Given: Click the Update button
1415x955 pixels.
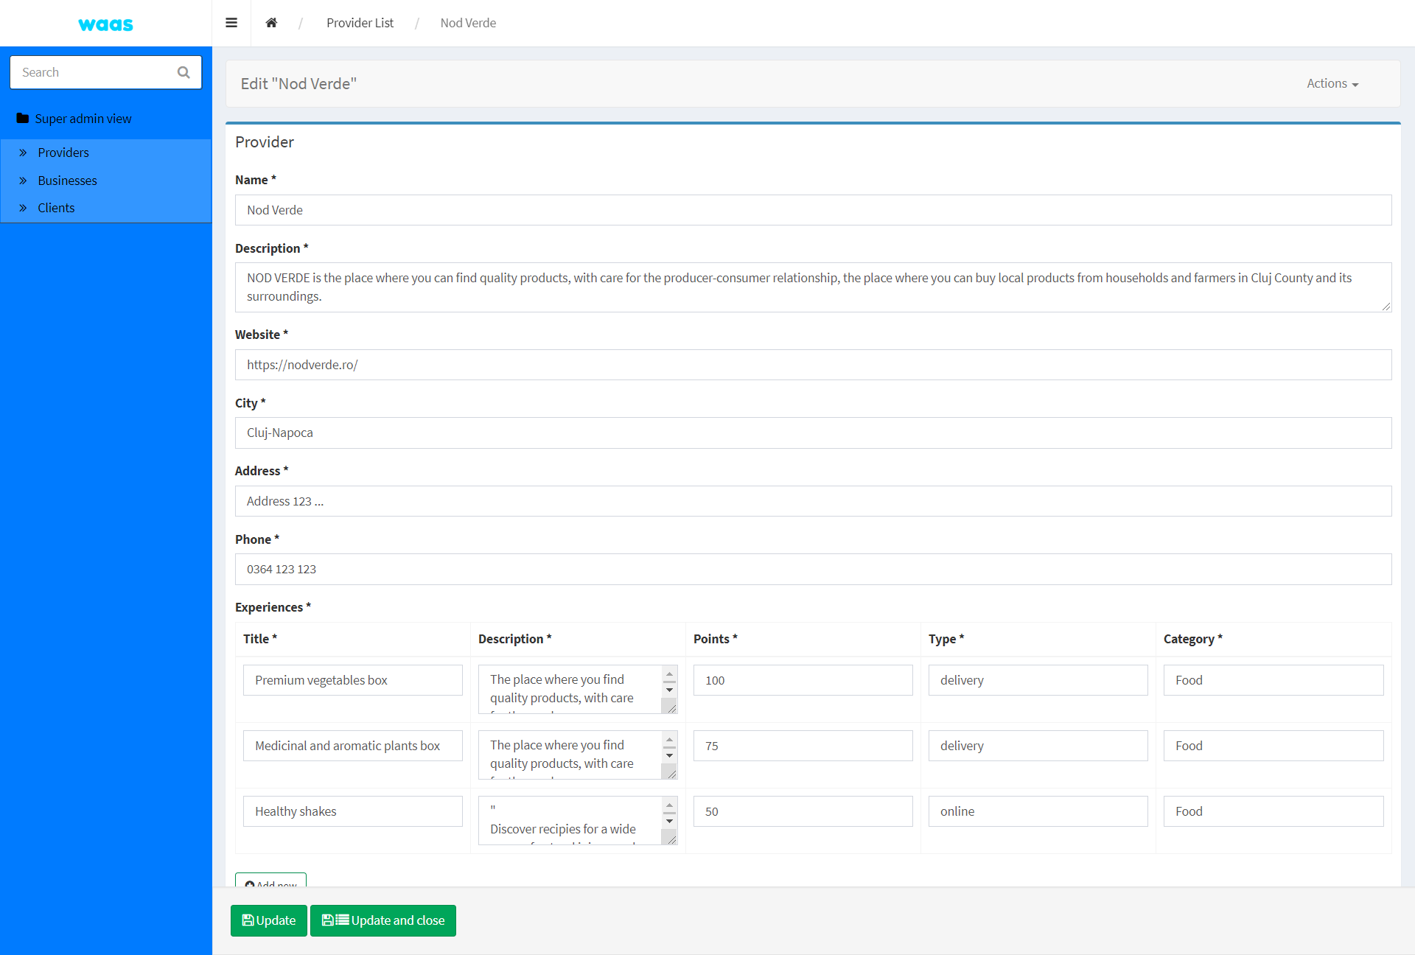Looking at the screenshot, I should click(x=268, y=920).
